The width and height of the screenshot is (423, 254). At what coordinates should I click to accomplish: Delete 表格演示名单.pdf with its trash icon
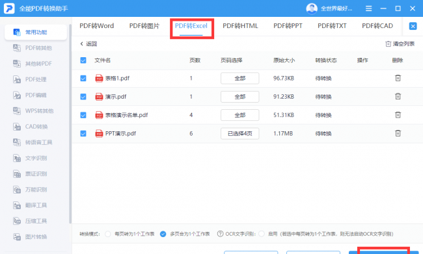pos(398,115)
